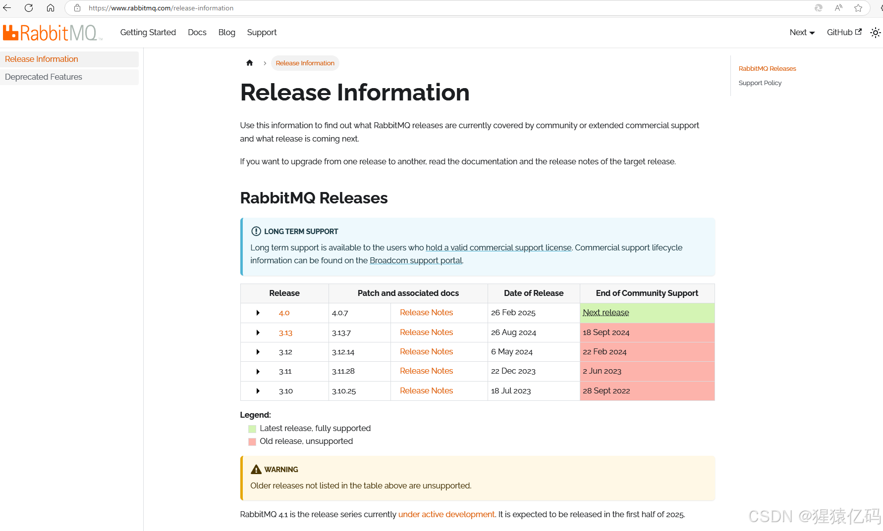Click the Next release link
The width and height of the screenshot is (883, 531).
606,312
